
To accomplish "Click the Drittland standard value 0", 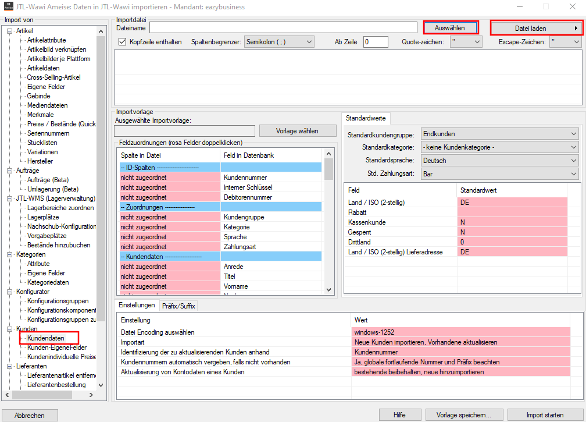I will [x=512, y=242].
